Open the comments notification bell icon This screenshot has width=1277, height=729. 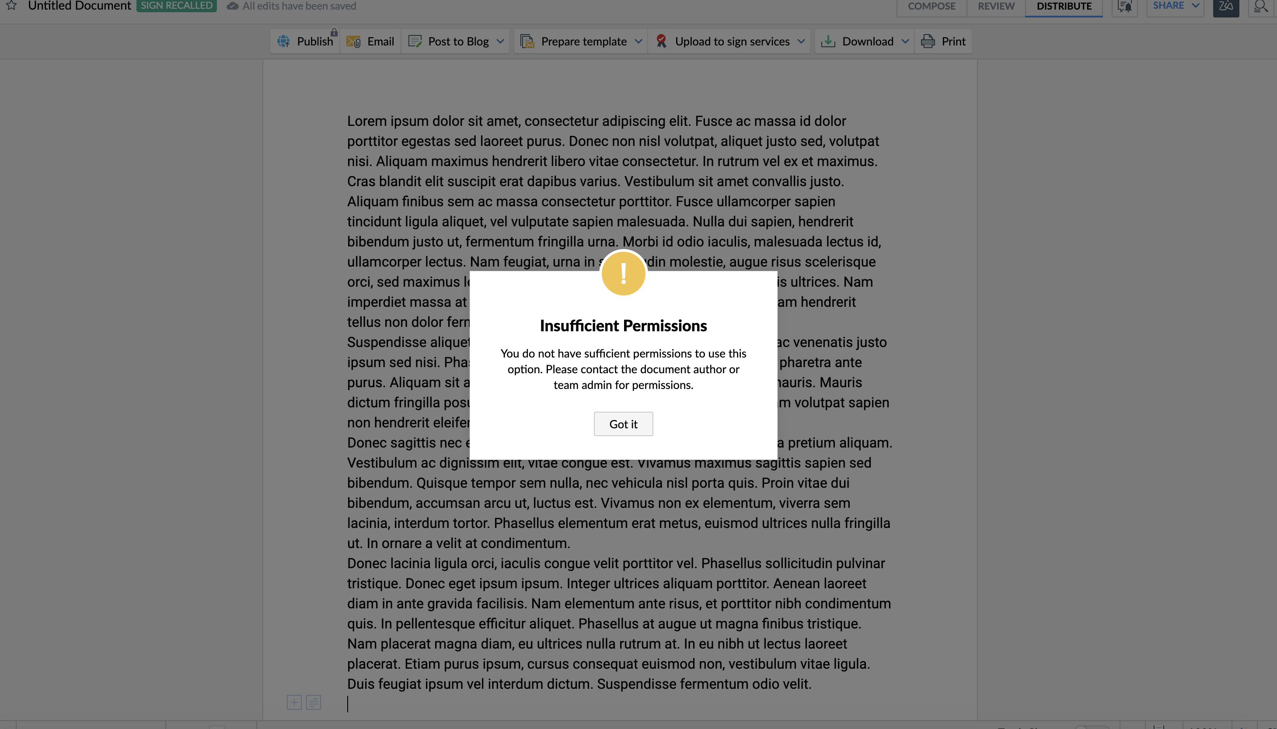1124,6
